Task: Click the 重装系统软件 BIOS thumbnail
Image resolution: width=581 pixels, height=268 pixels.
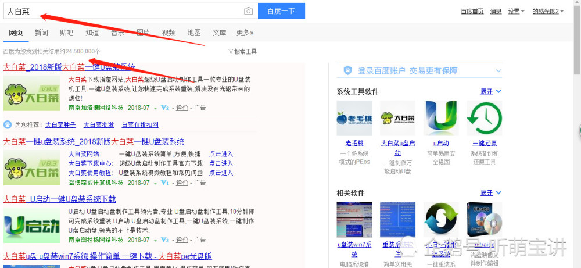Action: [x=397, y=219]
